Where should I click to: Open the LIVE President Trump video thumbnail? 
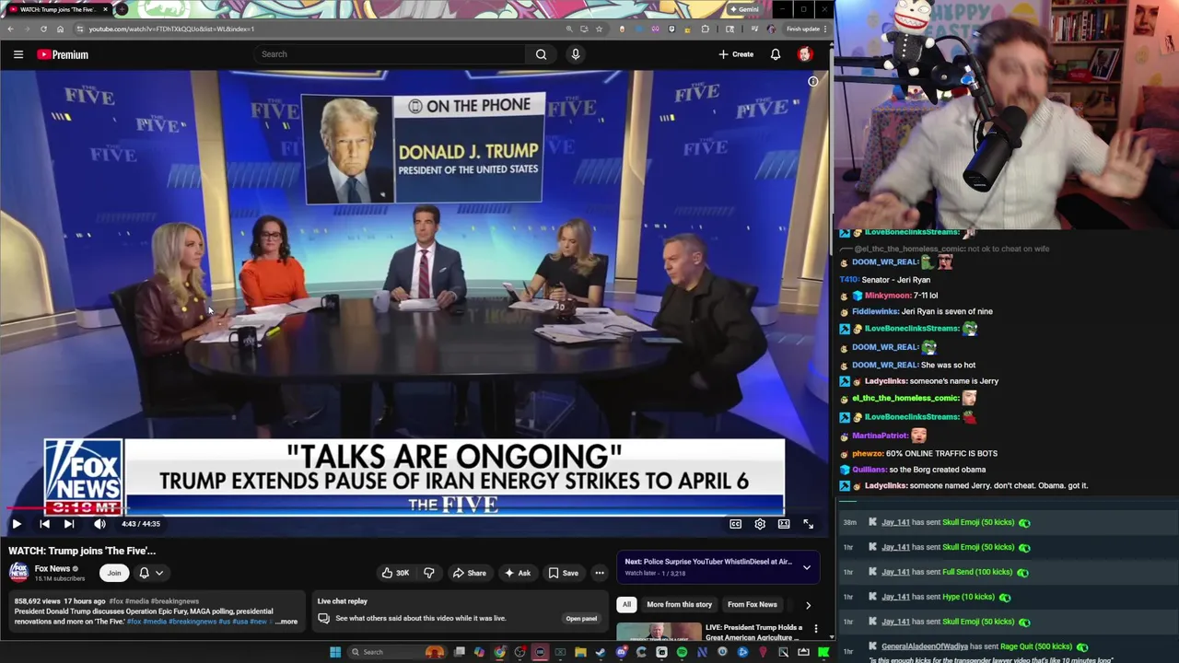[x=660, y=633]
